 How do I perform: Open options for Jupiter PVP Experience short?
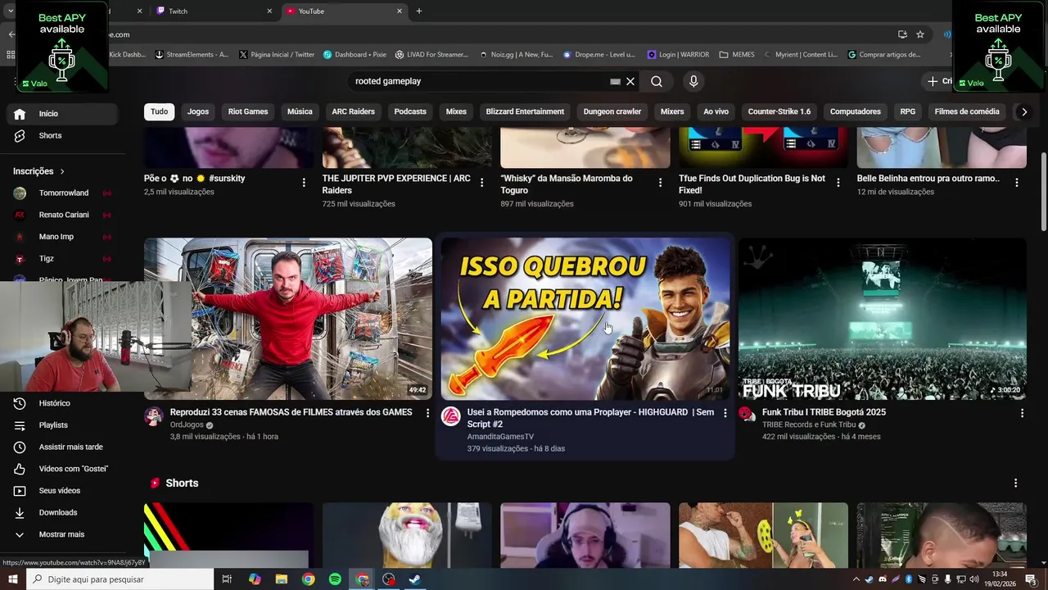(x=482, y=183)
